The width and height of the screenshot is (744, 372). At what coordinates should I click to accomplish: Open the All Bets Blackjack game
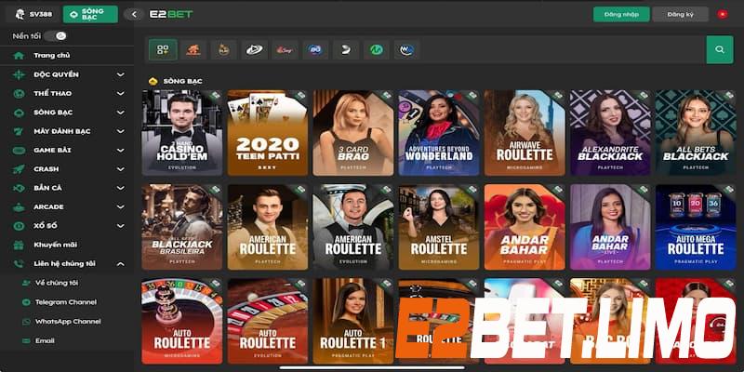click(x=696, y=133)
